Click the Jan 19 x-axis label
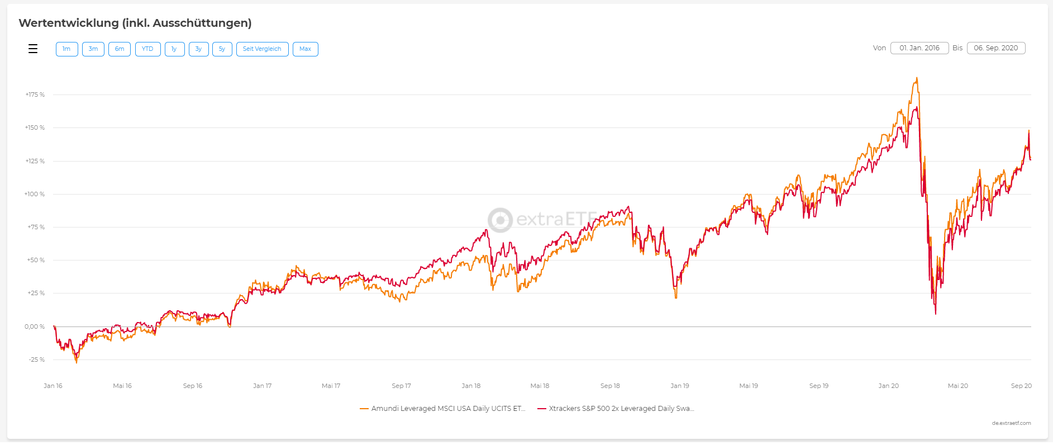Image resolution: width=1053 pixels, height=445 pixels. 679,386
